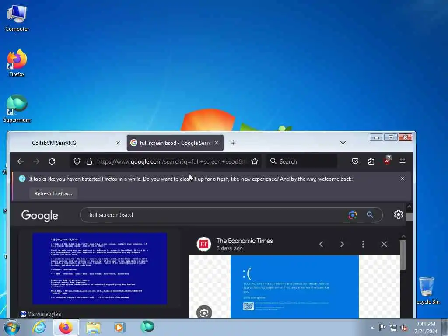View site security via the padlock icon
The width and height of the screenshot is (448, 336).
point(89,161)
